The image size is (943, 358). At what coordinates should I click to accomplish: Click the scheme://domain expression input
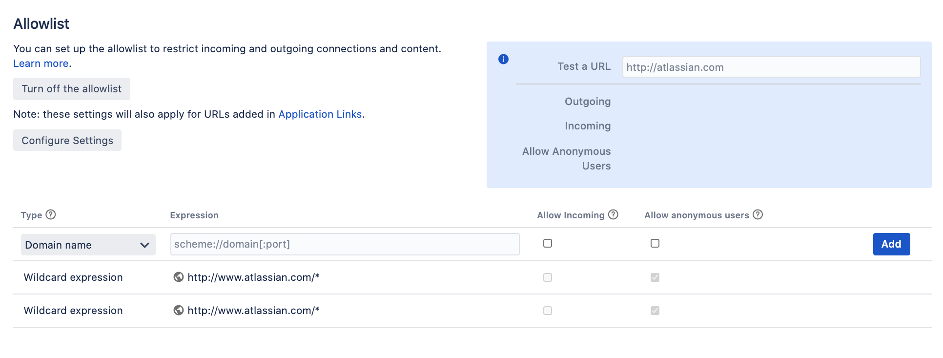[345, 244]
